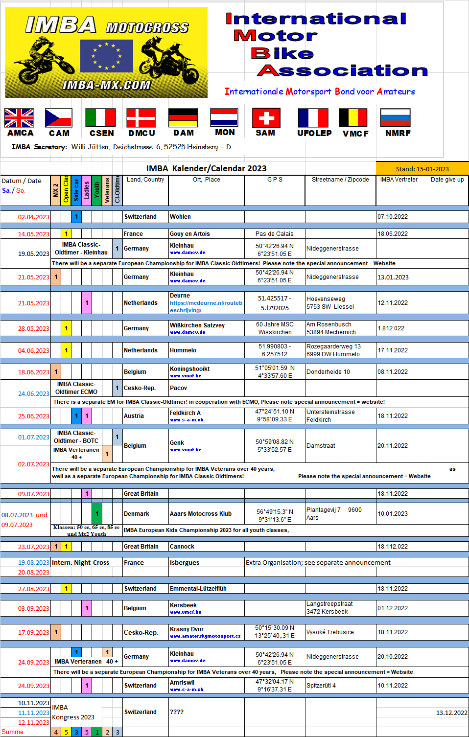The width and height of the screenshot is (469, 737).
Task: Select the 'IMBA Classic- Oldtimer - Kleinhau' cell
Action: (x=81, y=249)
